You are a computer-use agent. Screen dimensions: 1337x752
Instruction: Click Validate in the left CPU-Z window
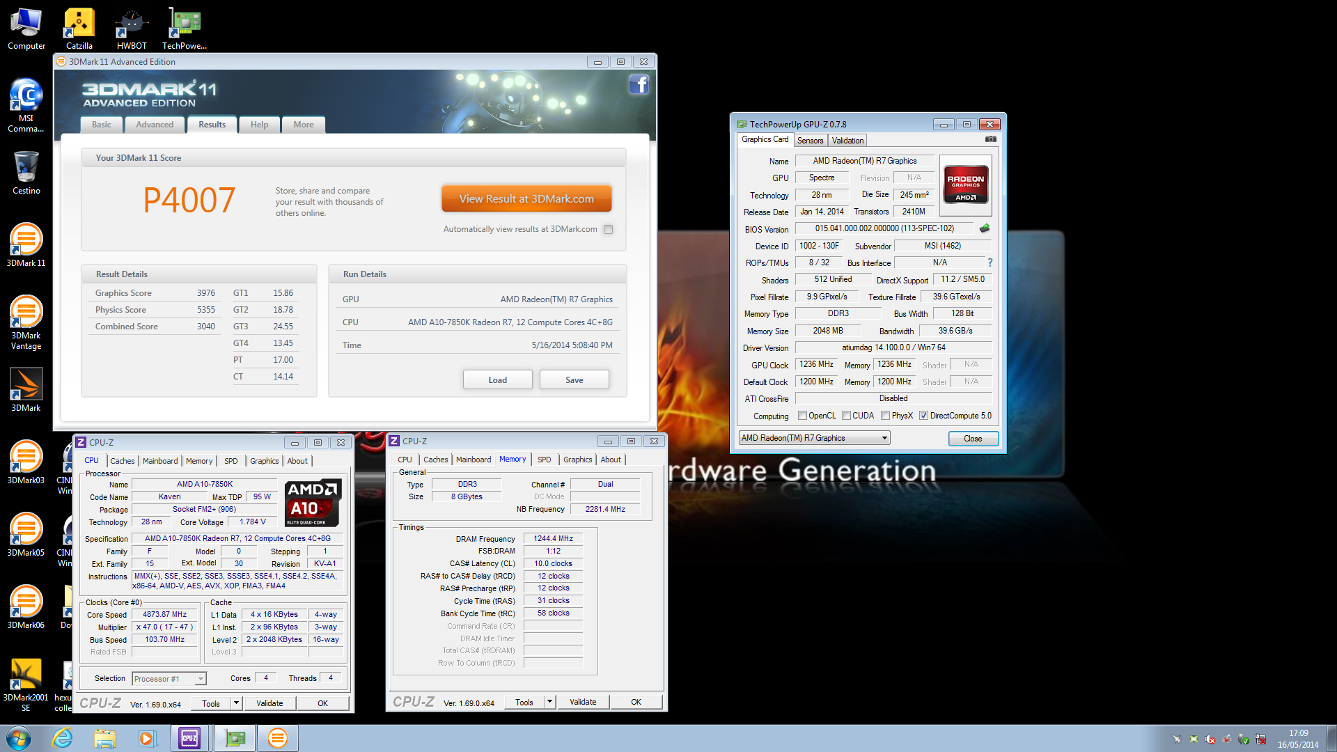coord(269,703)
